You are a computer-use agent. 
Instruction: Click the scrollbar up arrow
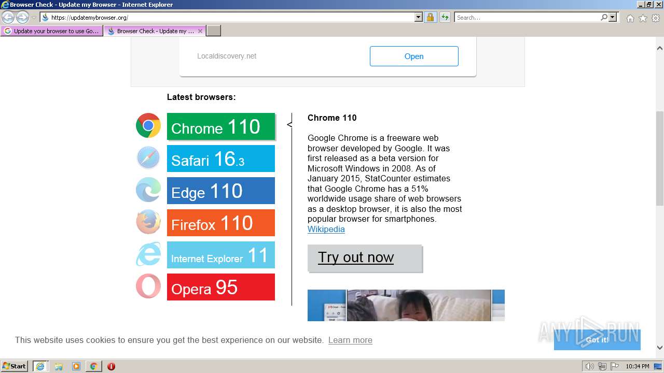(x=660, y=48)
